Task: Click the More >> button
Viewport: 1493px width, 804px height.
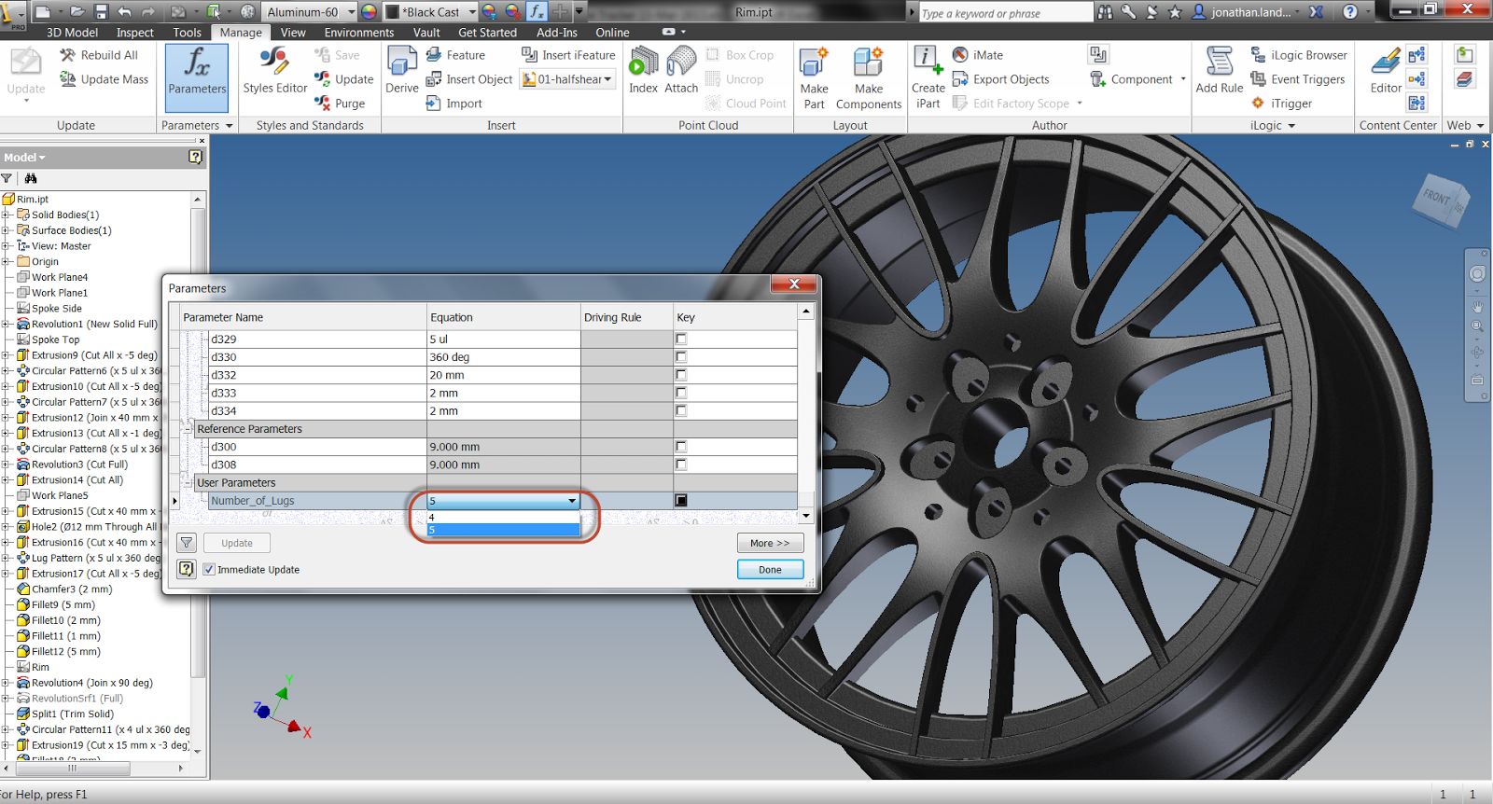Action: click(770, 543)
